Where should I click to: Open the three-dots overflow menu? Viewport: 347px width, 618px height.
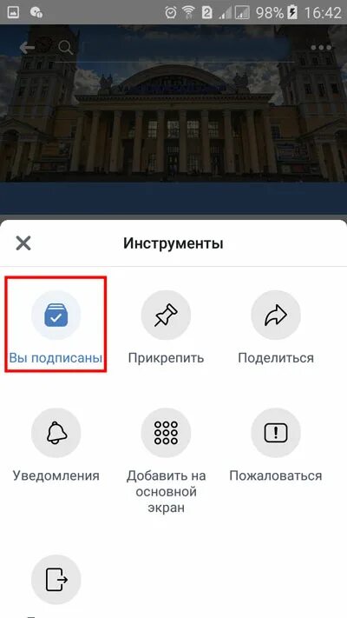321,48
